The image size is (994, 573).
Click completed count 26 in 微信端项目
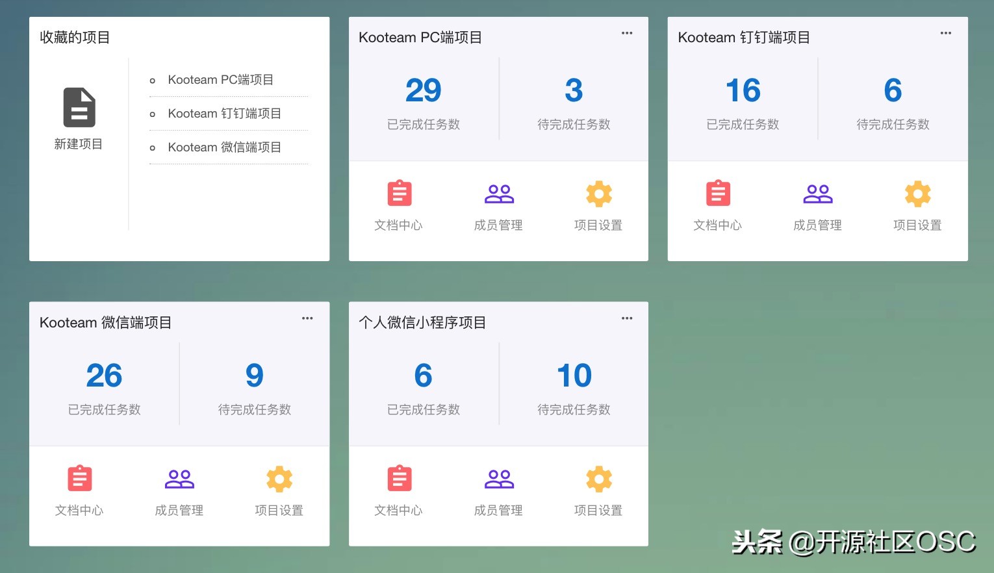click(x=105, y=376)
